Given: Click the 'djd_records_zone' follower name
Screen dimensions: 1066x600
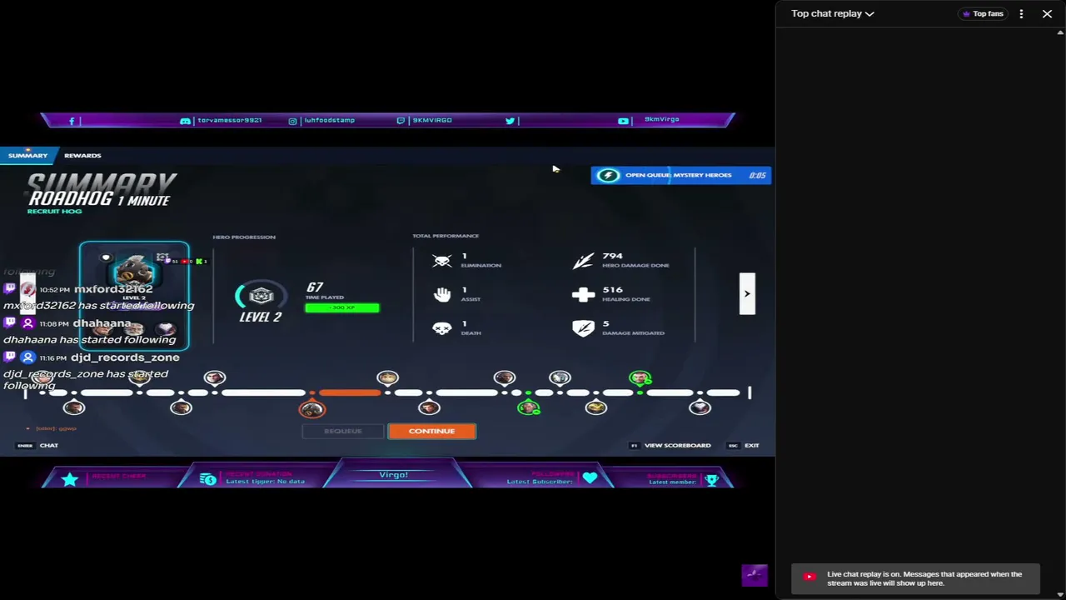Looking at the screenshot, I should [125, 357].
